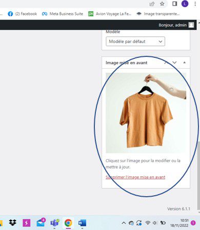Open the pink S app in taskbar
This screenshot has height=230, width=200.
[27, 223]
